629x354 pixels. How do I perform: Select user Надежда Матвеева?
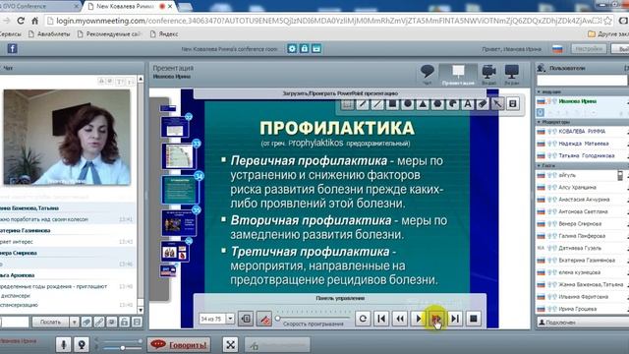point(582,144)
